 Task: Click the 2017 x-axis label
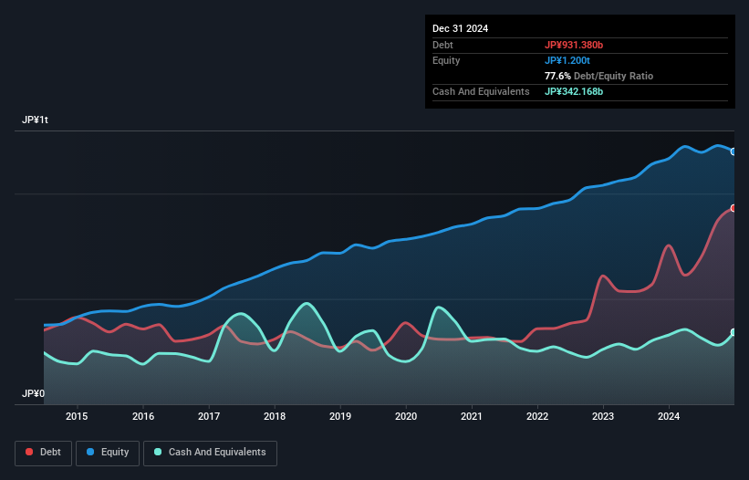click(x=209, y=416)
